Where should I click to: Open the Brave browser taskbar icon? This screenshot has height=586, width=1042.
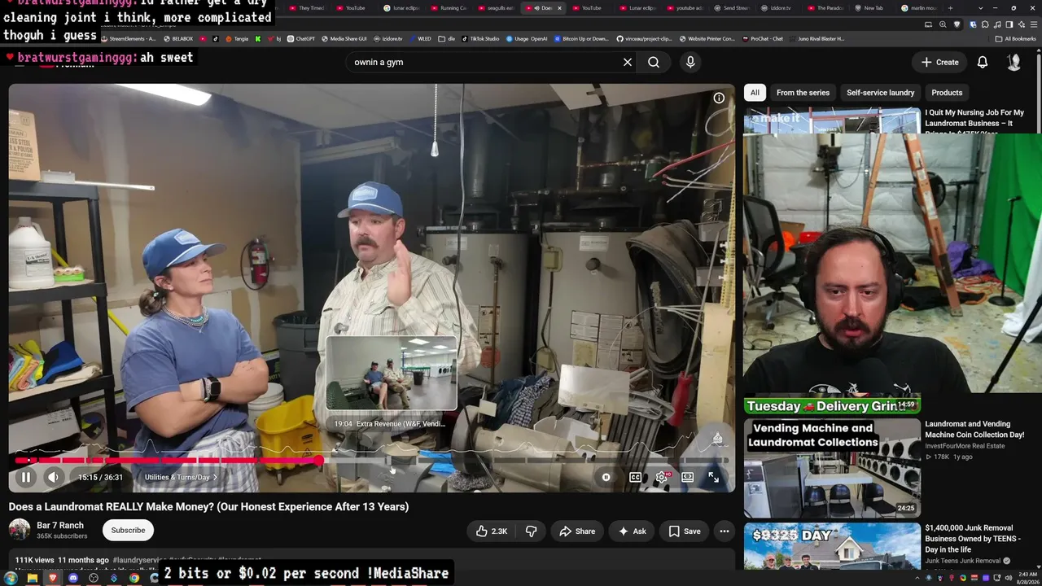(53, 578)
